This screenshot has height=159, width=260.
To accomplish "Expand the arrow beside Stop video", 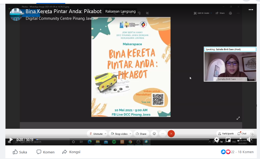I will (x=130, y=134).
